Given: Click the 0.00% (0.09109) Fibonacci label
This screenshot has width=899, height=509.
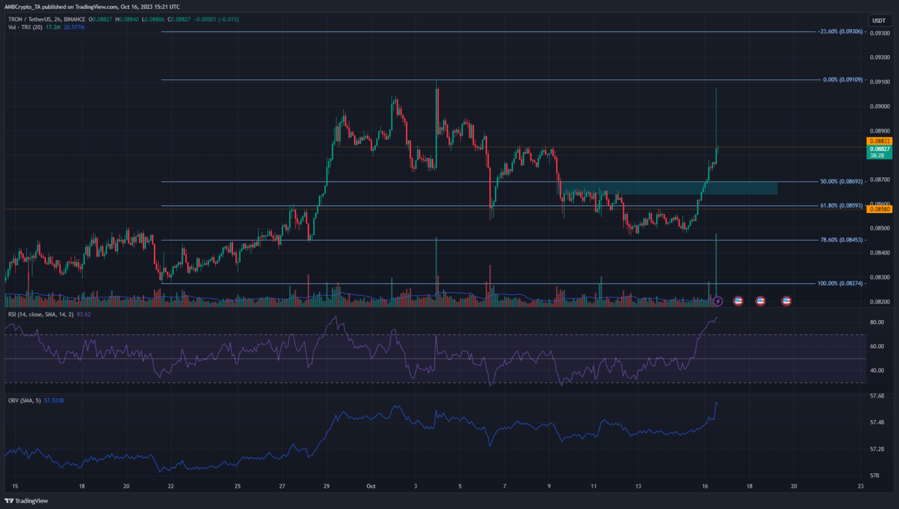Looking at the screenshot, I should tap(842, 80).
